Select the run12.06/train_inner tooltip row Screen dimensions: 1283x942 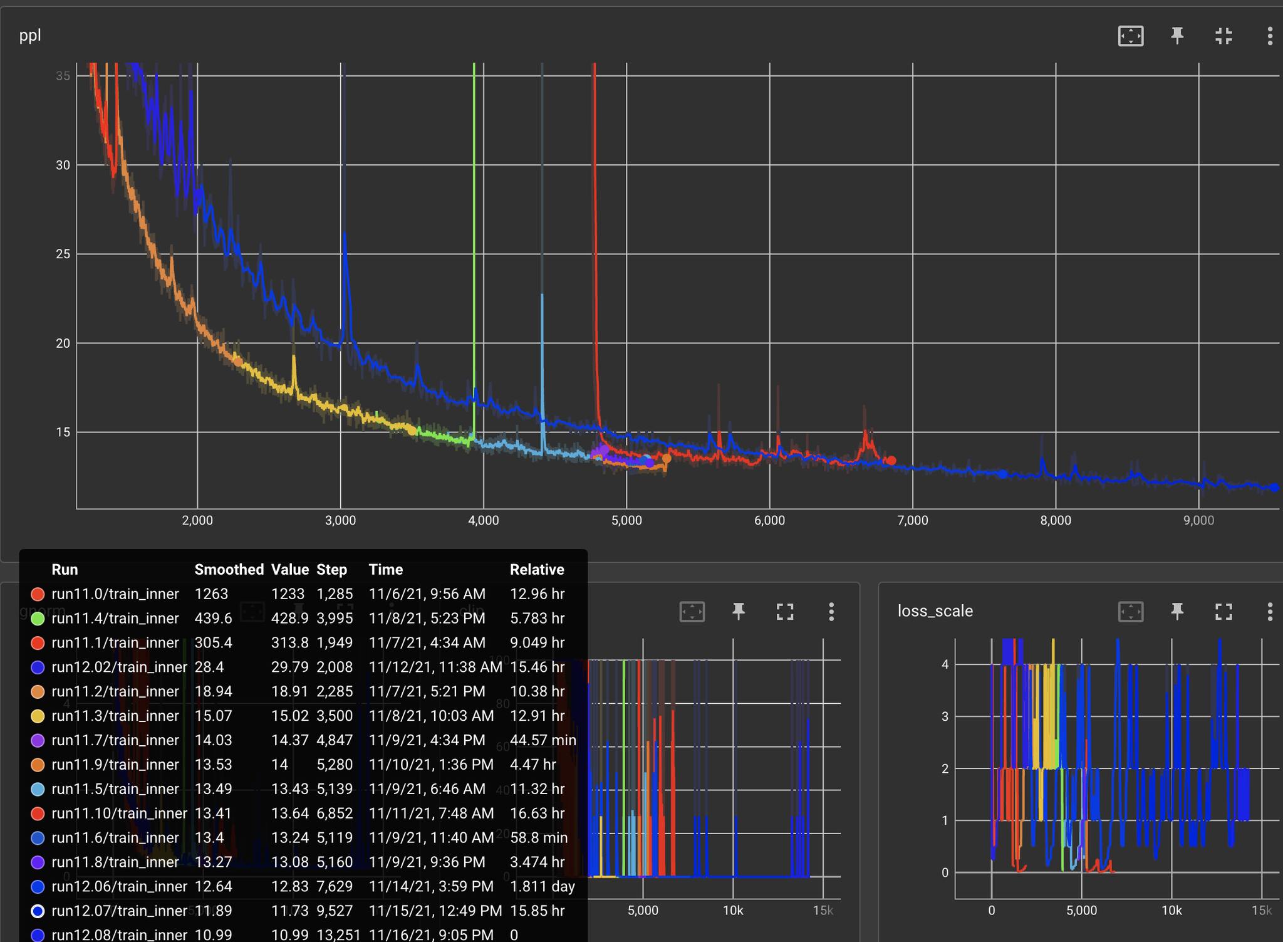pyautogui.click(x=119, y=886)
